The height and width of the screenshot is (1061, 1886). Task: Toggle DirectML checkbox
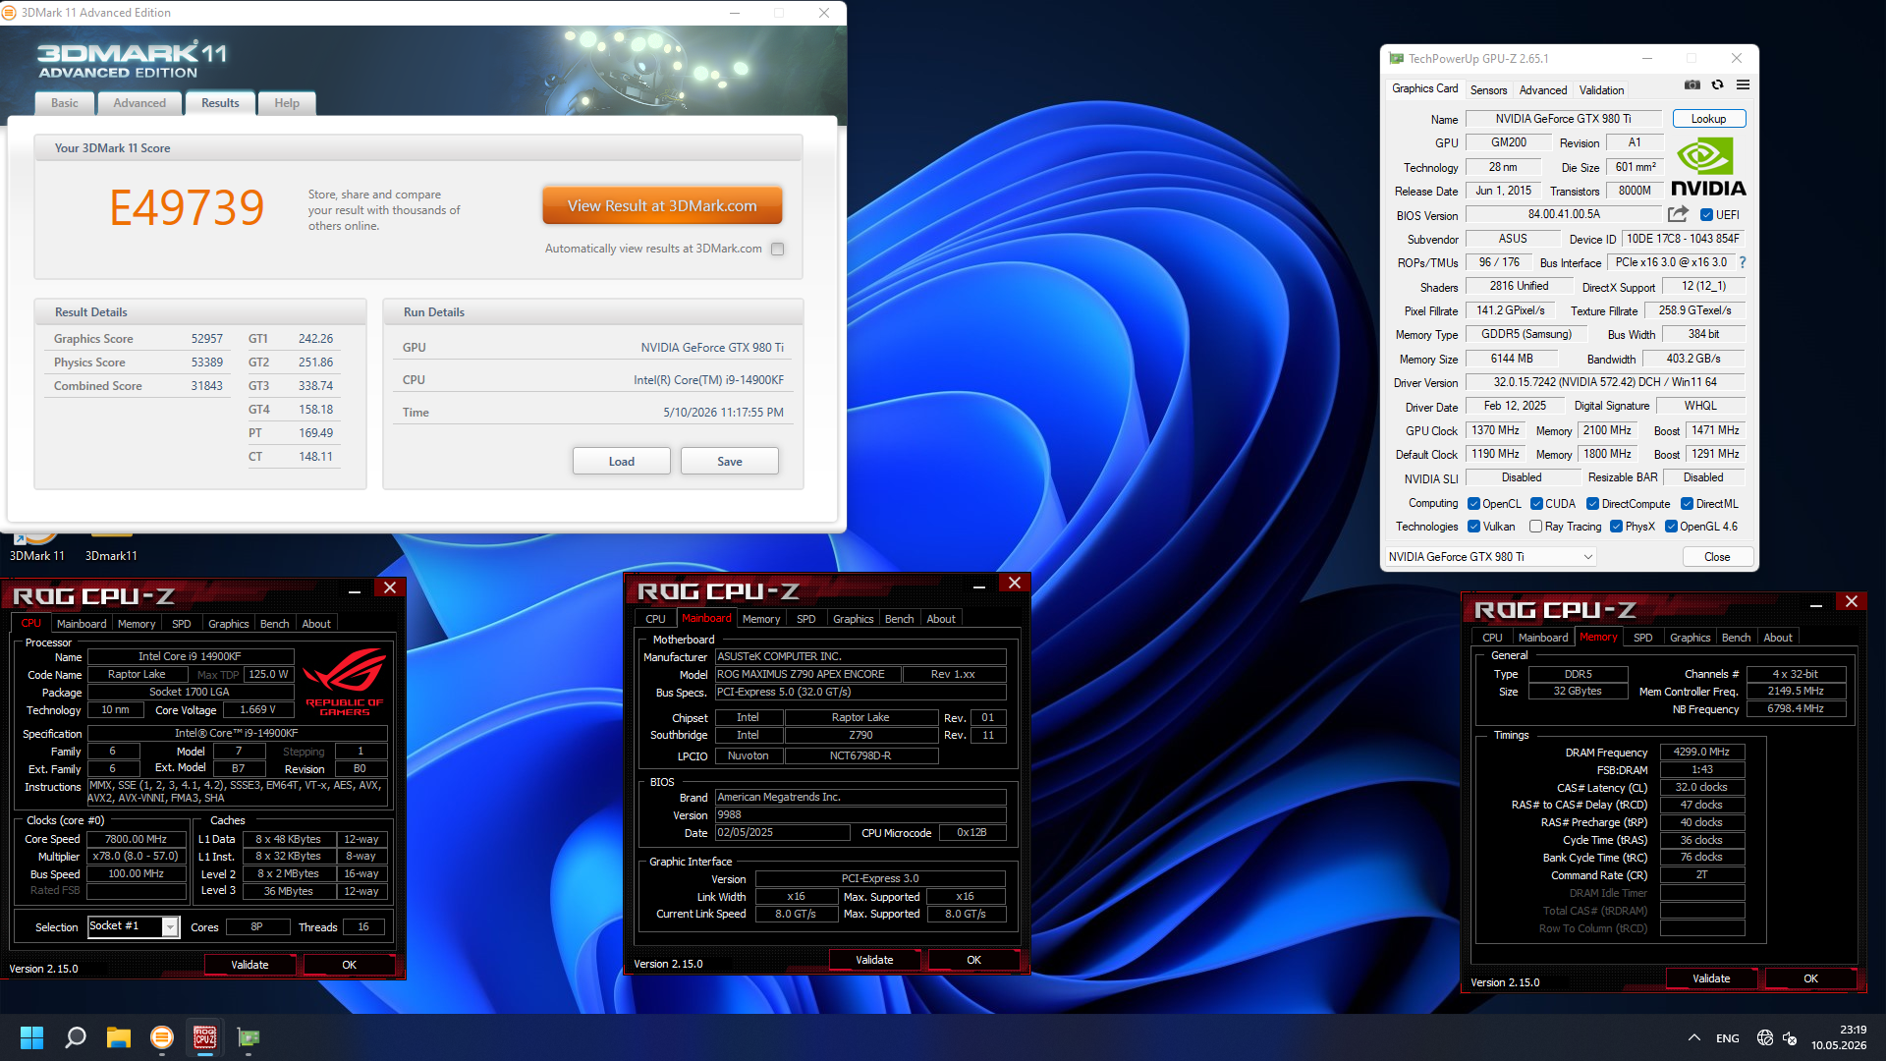(1687, 504)
